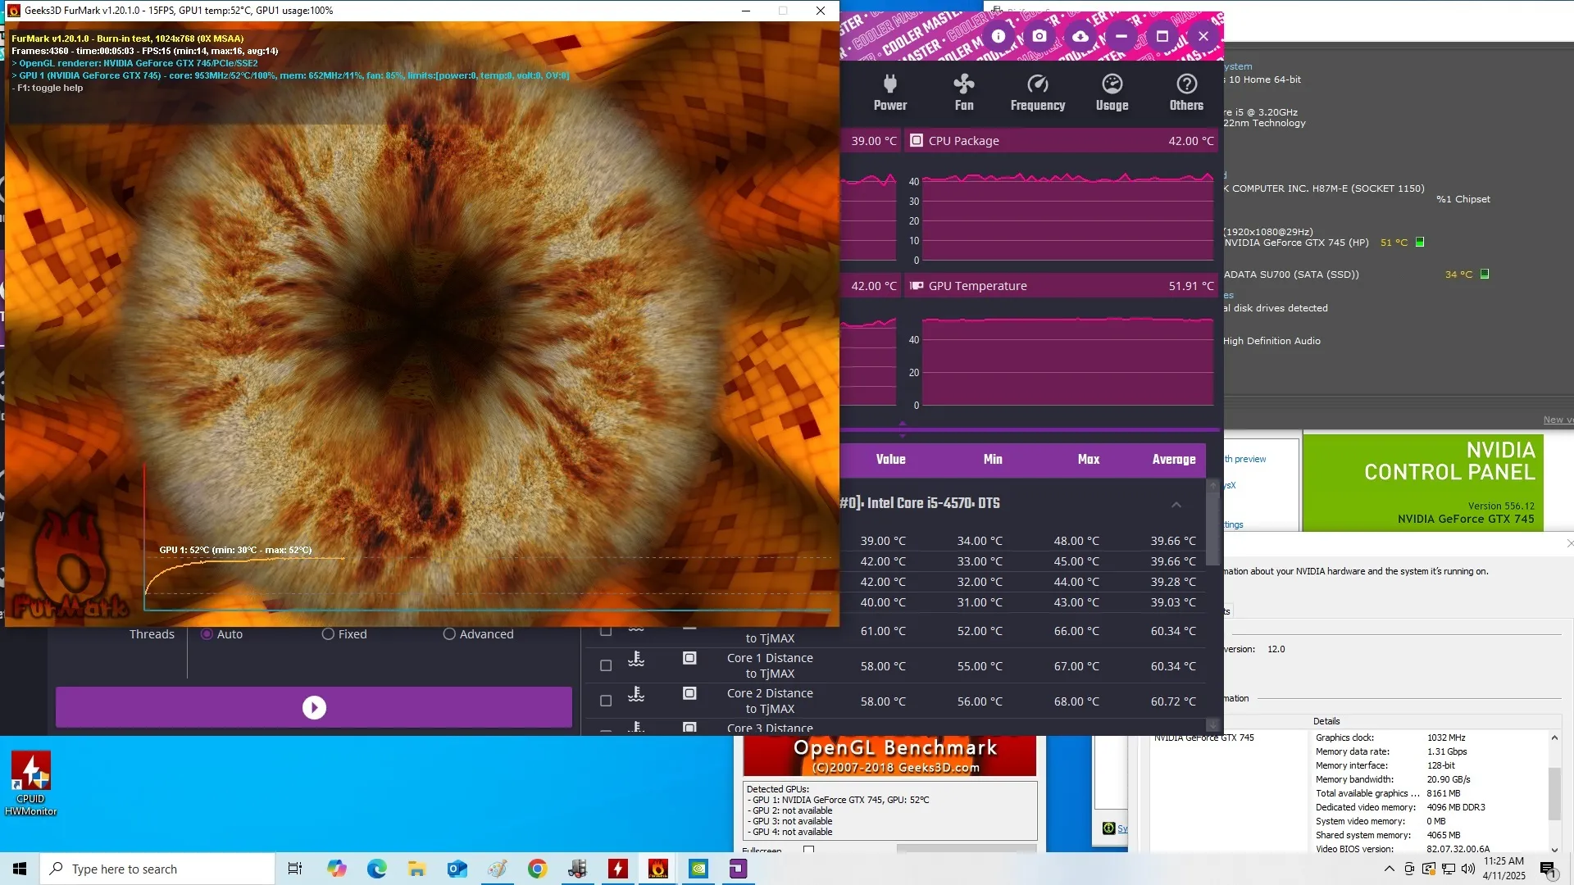The width and height of the screenshot is (1574, 885).
Task: Switch to NVIDIA Control Panel taskbar icon
Action: 698,869
